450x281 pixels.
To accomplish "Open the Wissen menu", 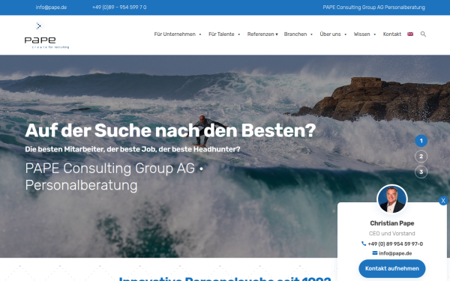I will [362, 34].
